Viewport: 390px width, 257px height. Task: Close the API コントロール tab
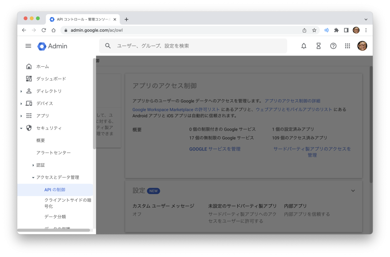coord(115,19)
